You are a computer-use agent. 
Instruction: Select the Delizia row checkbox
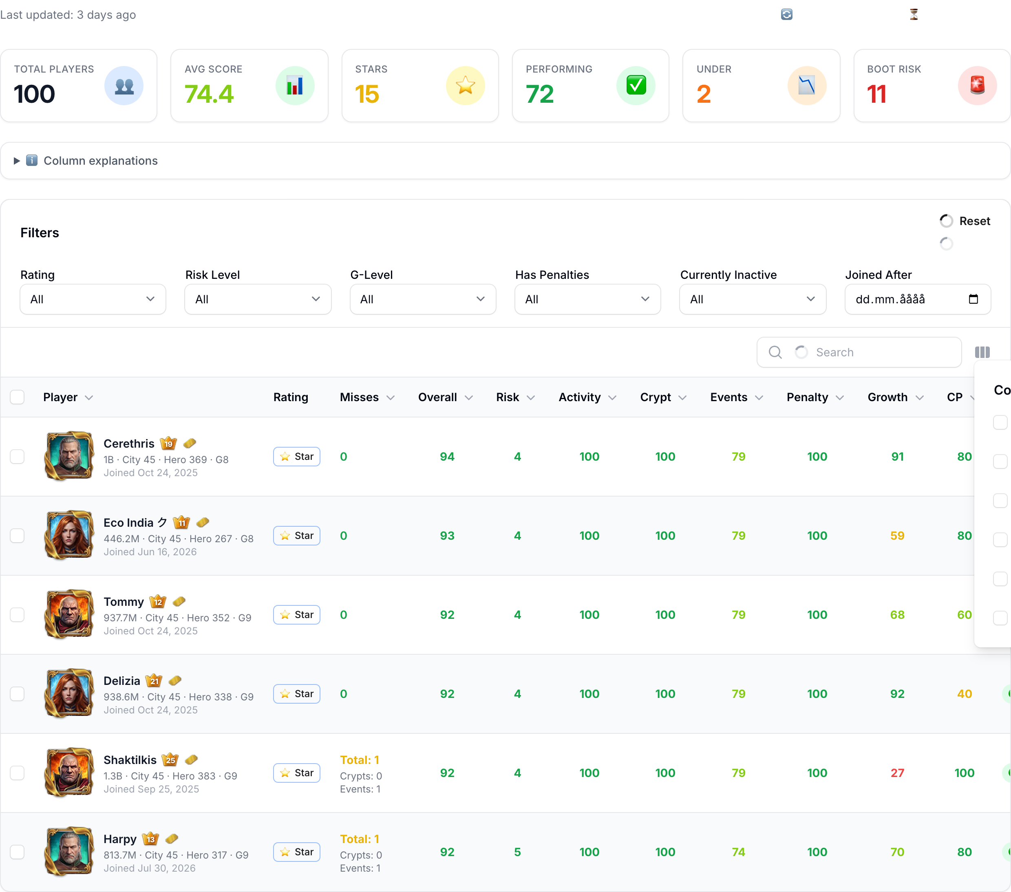(x=17, y=694)
